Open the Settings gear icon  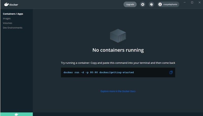(143, 4)
